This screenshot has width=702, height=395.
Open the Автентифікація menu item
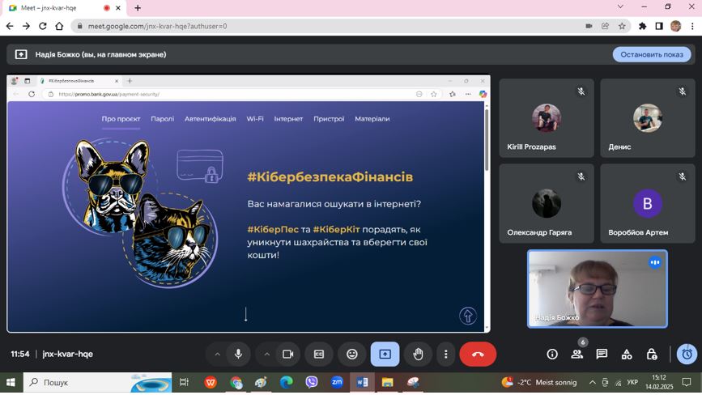point(210,119)
